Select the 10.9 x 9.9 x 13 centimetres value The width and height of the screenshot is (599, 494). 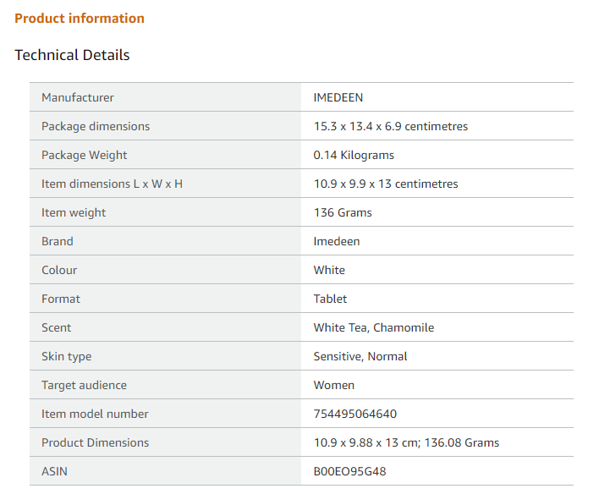coord(386,184)
